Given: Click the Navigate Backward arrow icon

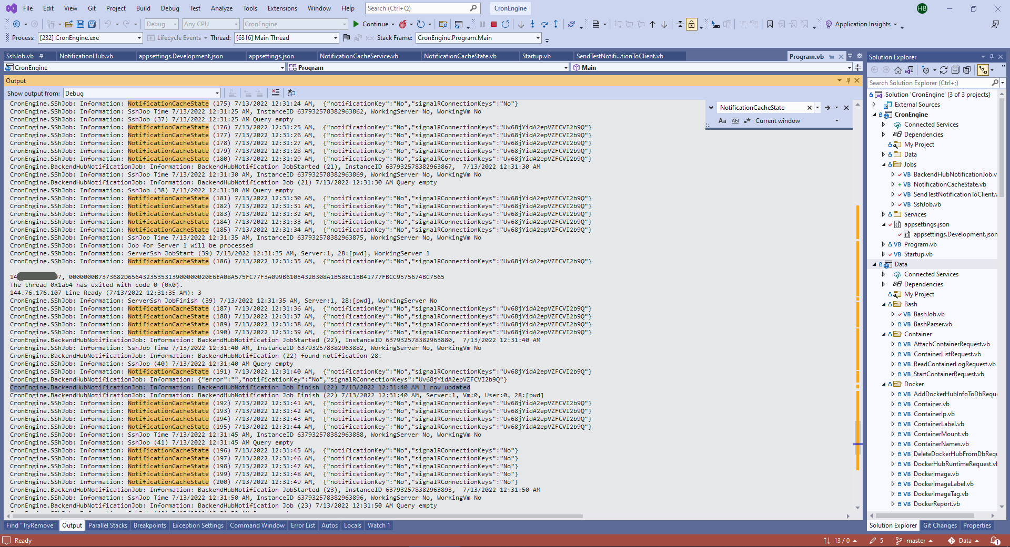Looking at the screenshot, I should point(17,24).
